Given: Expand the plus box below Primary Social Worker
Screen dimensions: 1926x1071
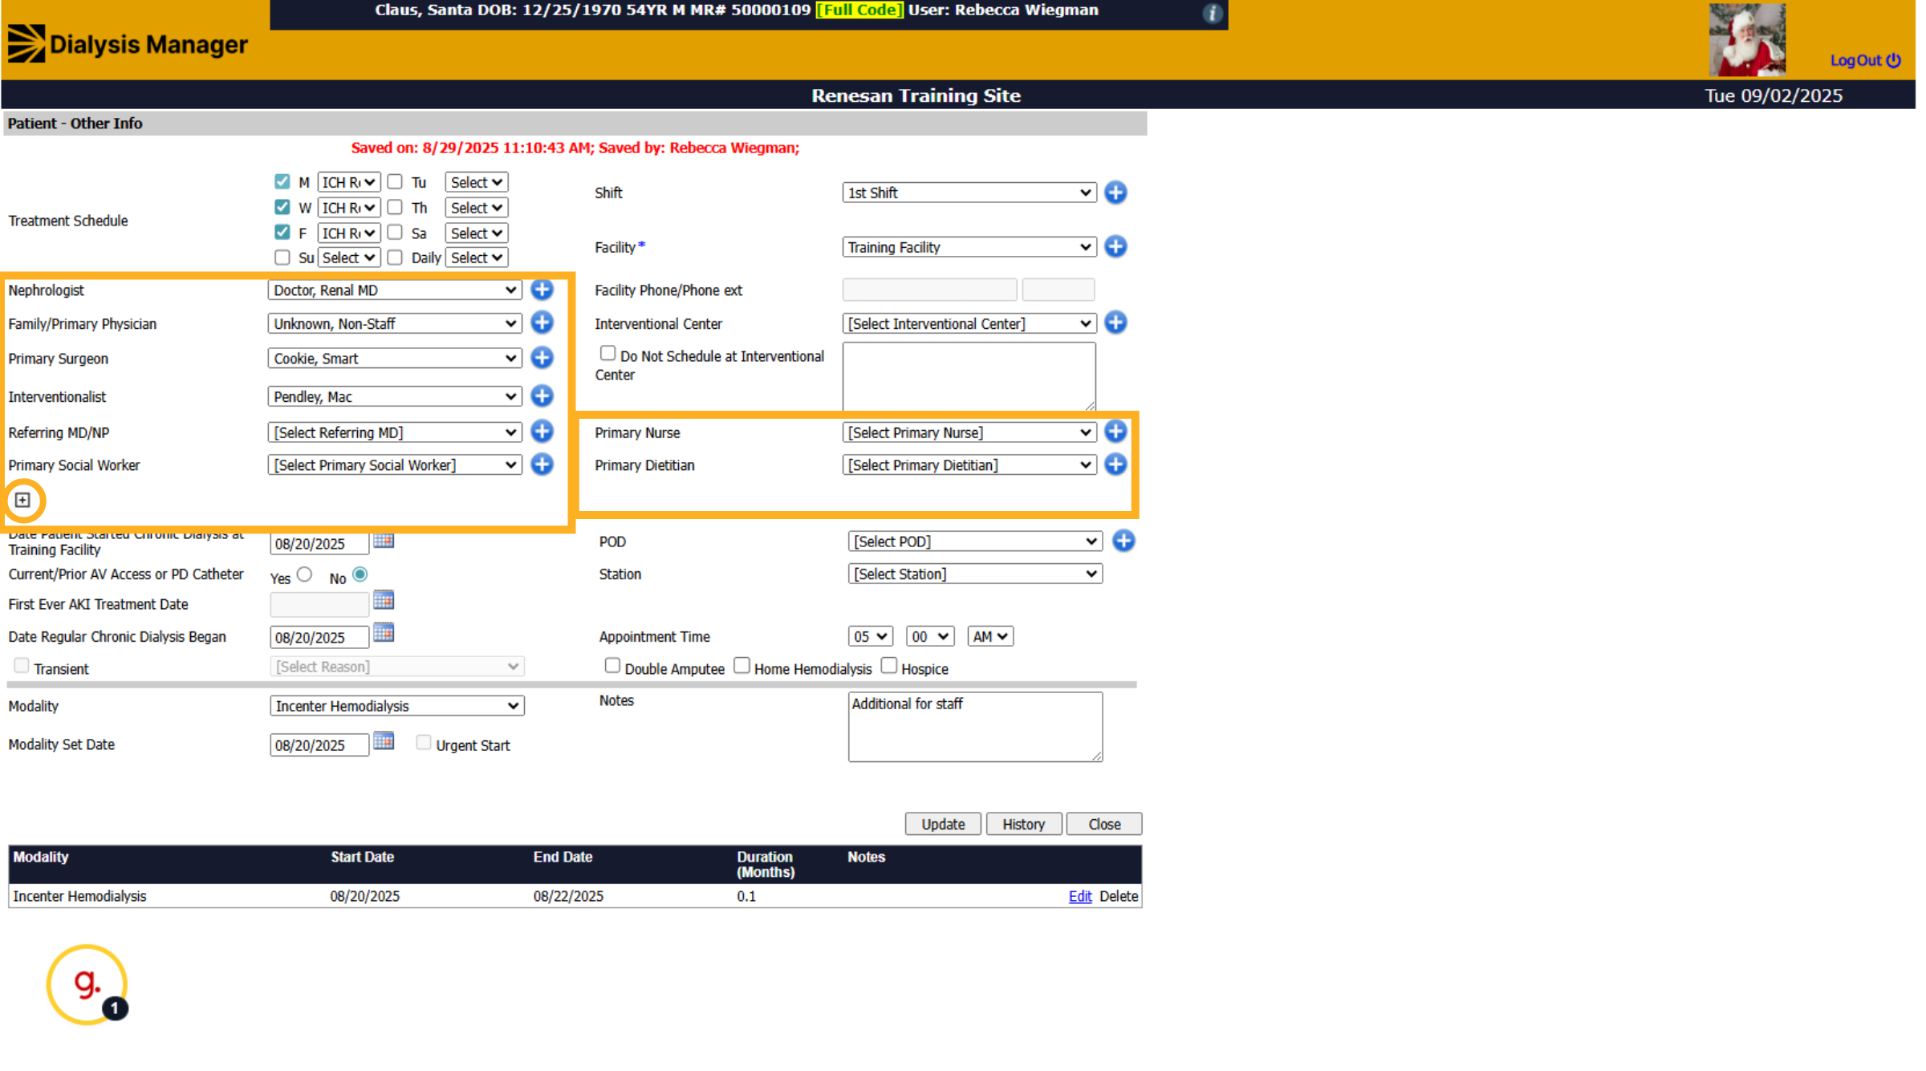Looking at the screenshot, I should coord(22,500).
